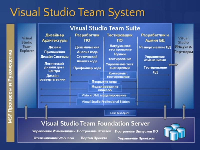The width and height of the screenshot is (200, 150).
Task: Click the Дизайн развертывания text
Action: pos(52,77)
